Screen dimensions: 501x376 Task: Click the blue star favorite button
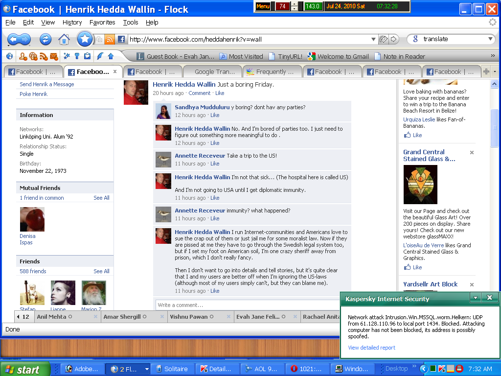tap(85, 39)
